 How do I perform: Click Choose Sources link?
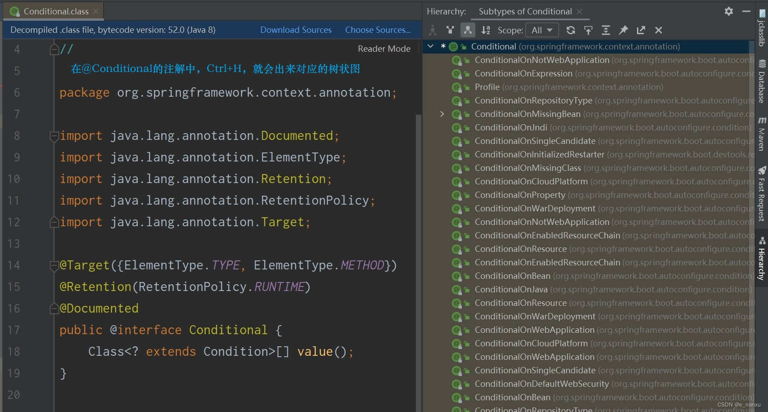click(378, 30)
